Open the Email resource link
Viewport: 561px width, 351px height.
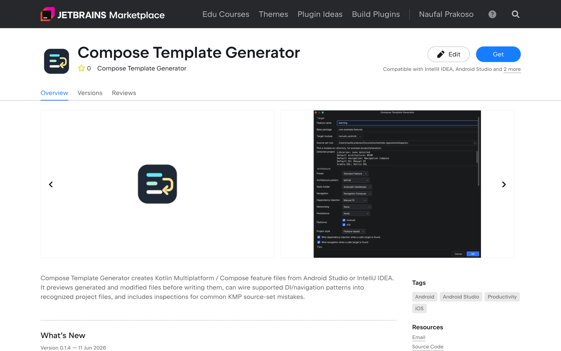click(x=419, y=337)
